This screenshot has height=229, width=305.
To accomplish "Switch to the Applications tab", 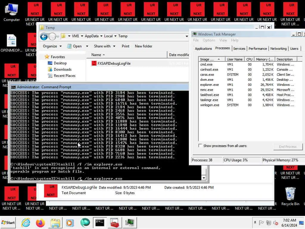I will 203,49.
